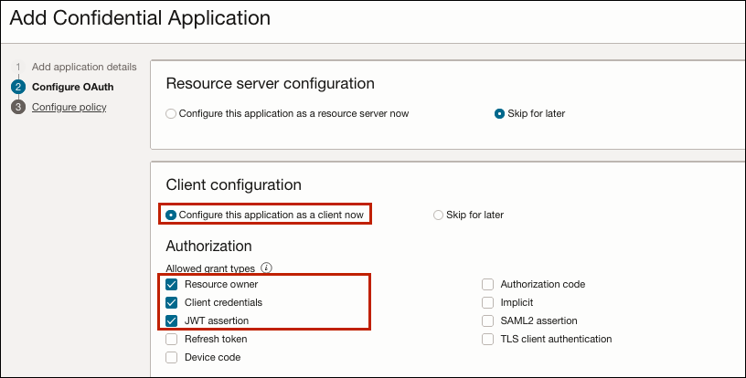Uncheck the Client credentials grant type
746x378 pixels.
(171, 302)
